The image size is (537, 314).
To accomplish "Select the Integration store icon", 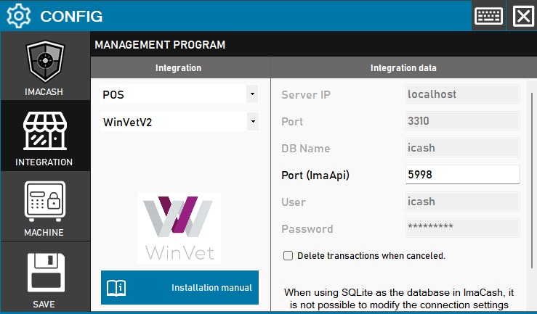I will (x=45, y=133).
